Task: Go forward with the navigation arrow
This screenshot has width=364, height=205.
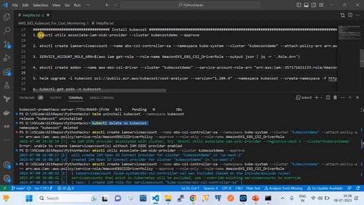Action: point(115,5)
